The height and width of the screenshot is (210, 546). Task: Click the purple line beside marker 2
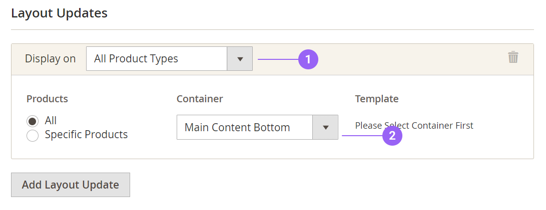(x=361, y=135)
